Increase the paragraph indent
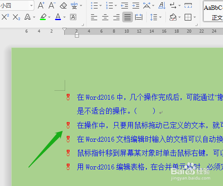This screenshot has width=223, height=186. coord(136,6)
